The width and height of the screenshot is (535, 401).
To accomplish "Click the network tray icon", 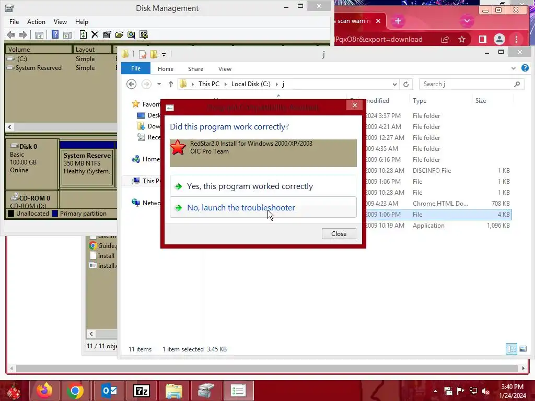I will click(x=473, y=391).
